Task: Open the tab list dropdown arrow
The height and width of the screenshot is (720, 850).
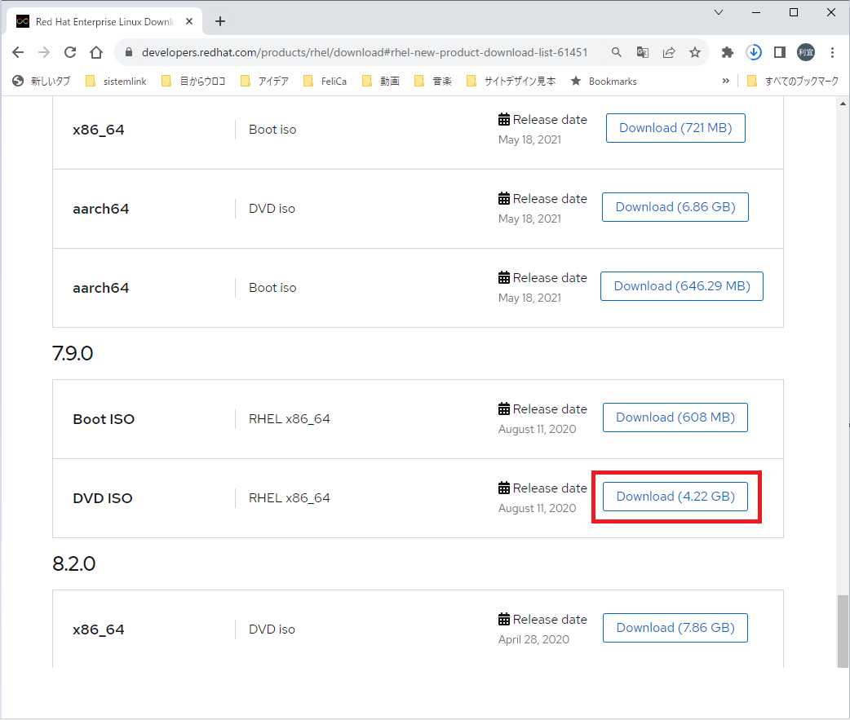Action: pyautogui.click(x=716, y=13)
